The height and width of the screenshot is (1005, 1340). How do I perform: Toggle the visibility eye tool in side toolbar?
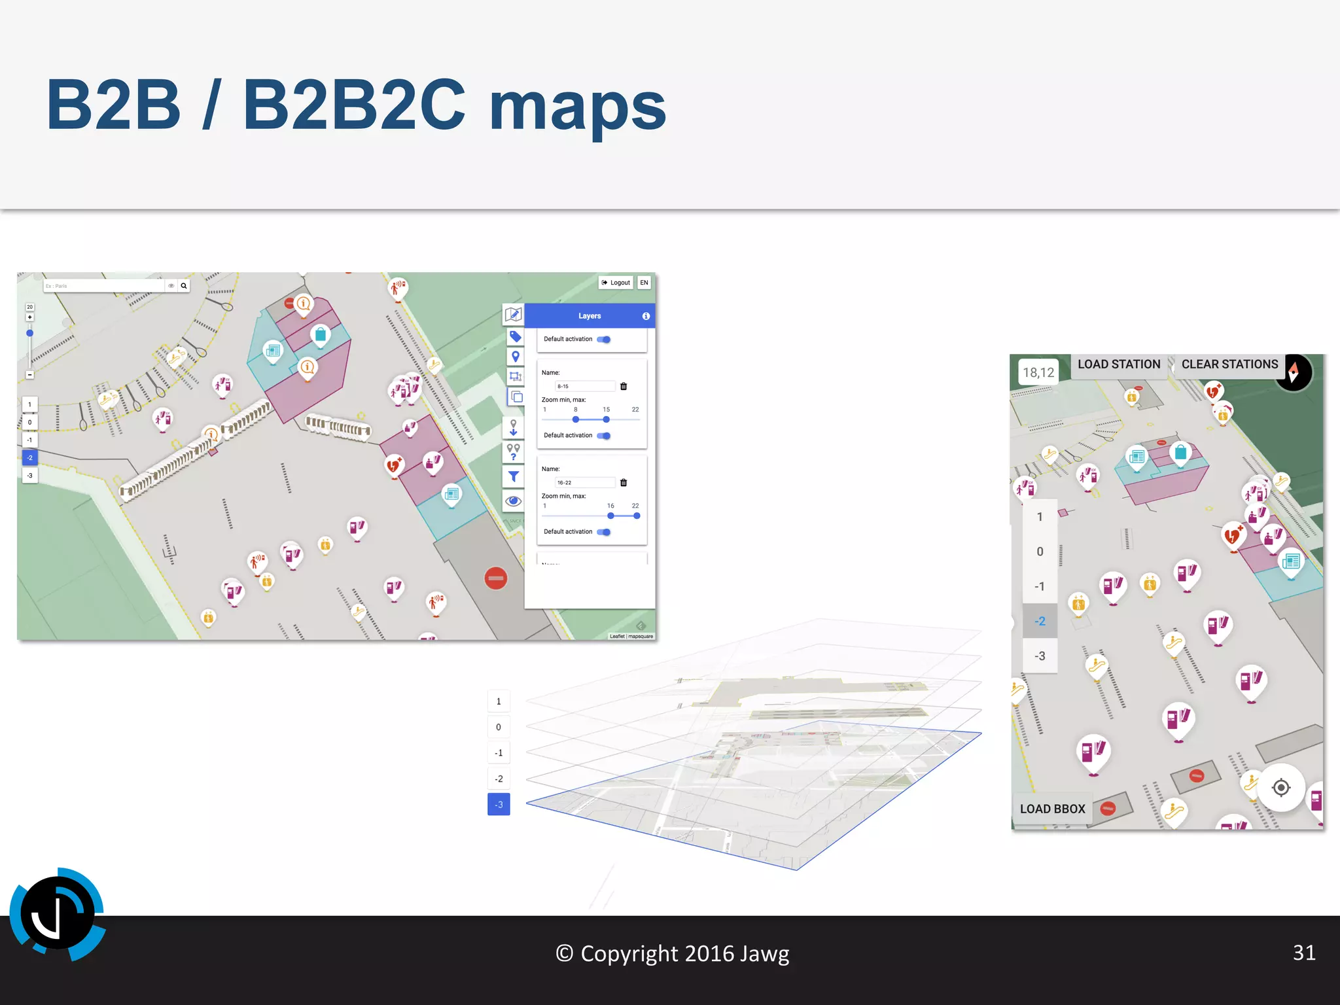pyautogui.click(x=514, y=501)
